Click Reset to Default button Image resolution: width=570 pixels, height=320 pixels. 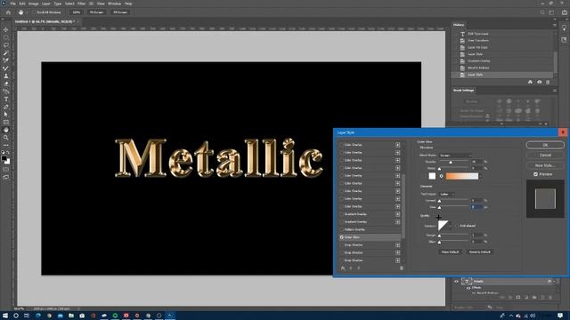(x=479, y=252)
